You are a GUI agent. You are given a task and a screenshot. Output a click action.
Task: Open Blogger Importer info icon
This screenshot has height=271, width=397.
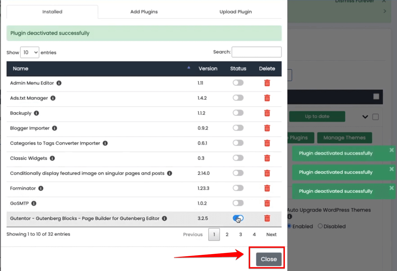pyautogui.click(x=55, y=128)
